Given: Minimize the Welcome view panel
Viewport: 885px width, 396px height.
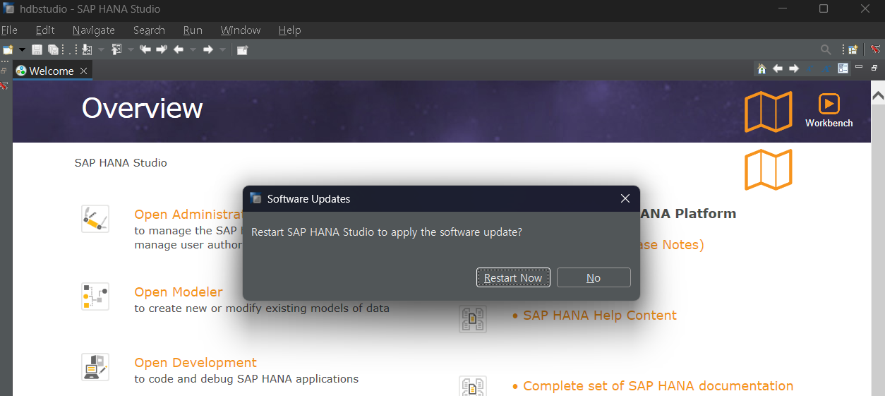Looking at the screenshot, I should (859, 67).
